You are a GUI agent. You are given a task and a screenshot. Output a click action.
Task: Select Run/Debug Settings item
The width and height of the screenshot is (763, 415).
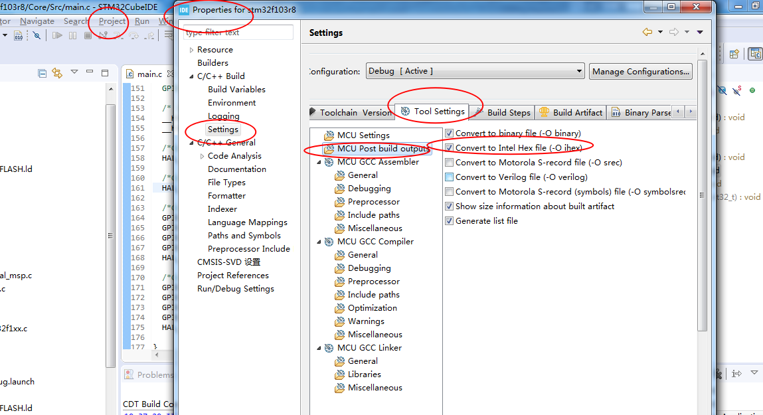236,288
